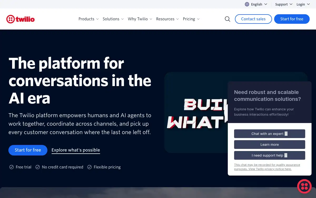The height and width of the screenshot is (198, 316).
Task: Click the Twilio platform empowers humans paragraph
Action: coord(80,124)
